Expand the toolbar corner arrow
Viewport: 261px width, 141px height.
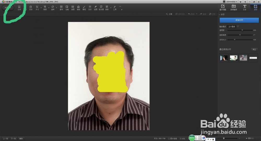click(x=122, y=10)
